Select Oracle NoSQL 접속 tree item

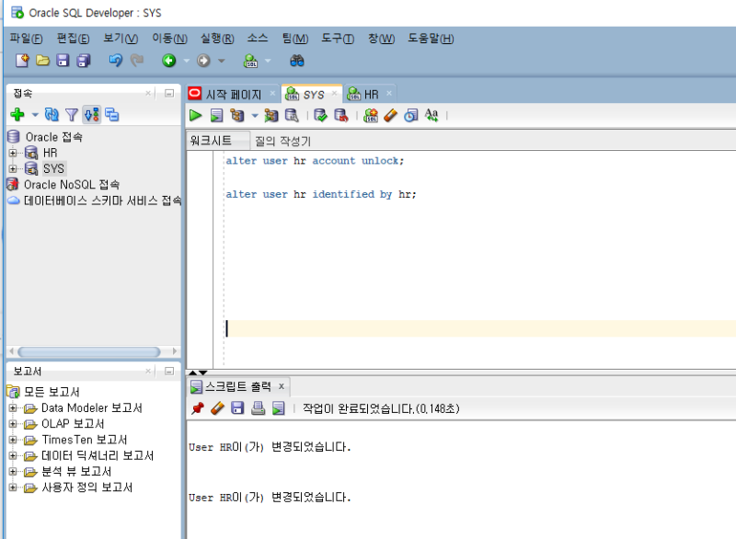click(72, 184)
